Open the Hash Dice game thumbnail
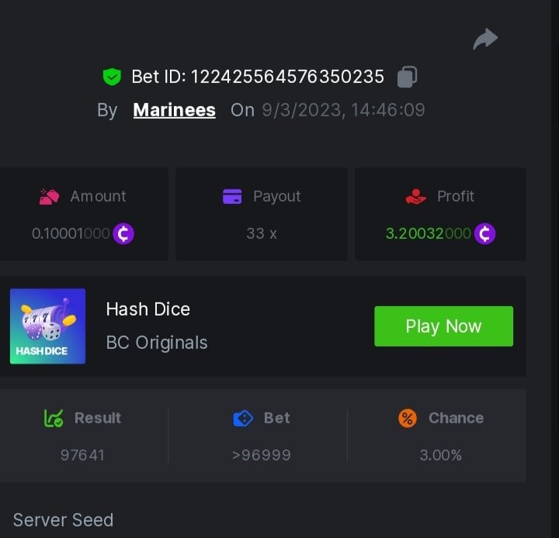Screen dimensions: 559x538 click(x=47, y=326)
